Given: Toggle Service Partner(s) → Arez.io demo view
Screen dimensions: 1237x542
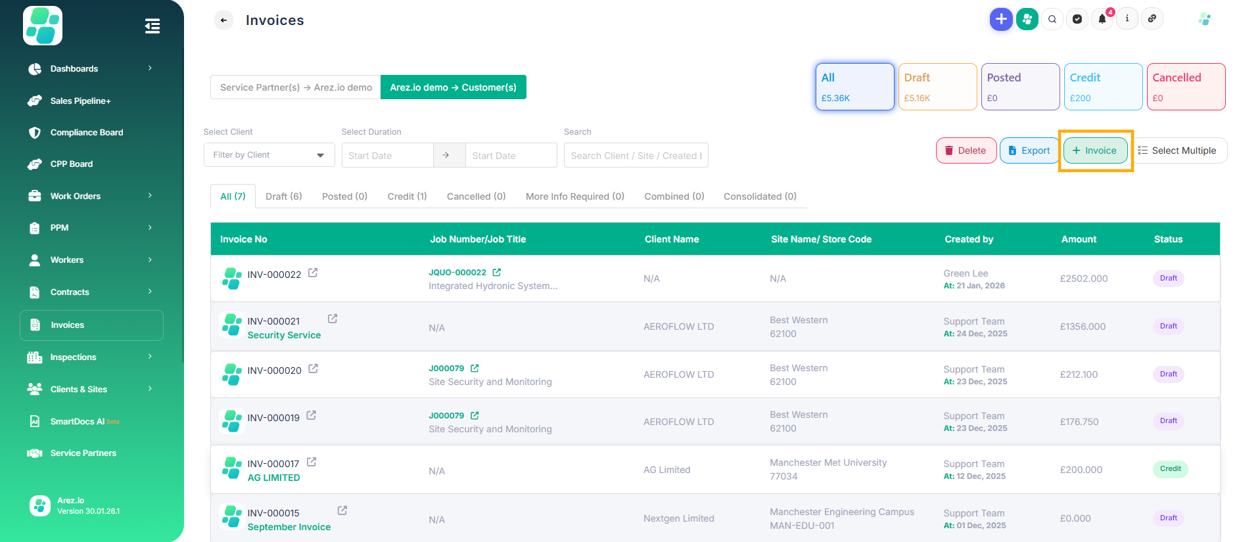Looking at the screenshot, I should [x=296, y=87].
